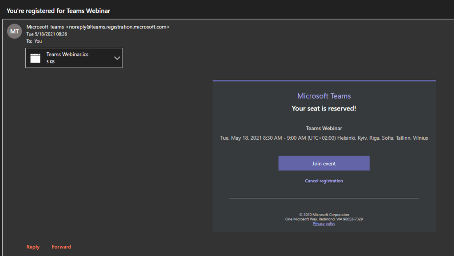Click the webinar date and time zone line
This screenshot has width=454, height=256.
pos(324,138)
